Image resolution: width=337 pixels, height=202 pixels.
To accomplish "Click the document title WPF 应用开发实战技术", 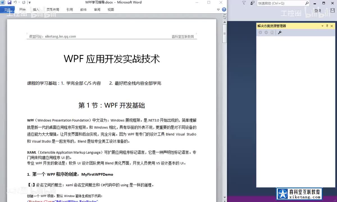I will [x=112, y=59].
